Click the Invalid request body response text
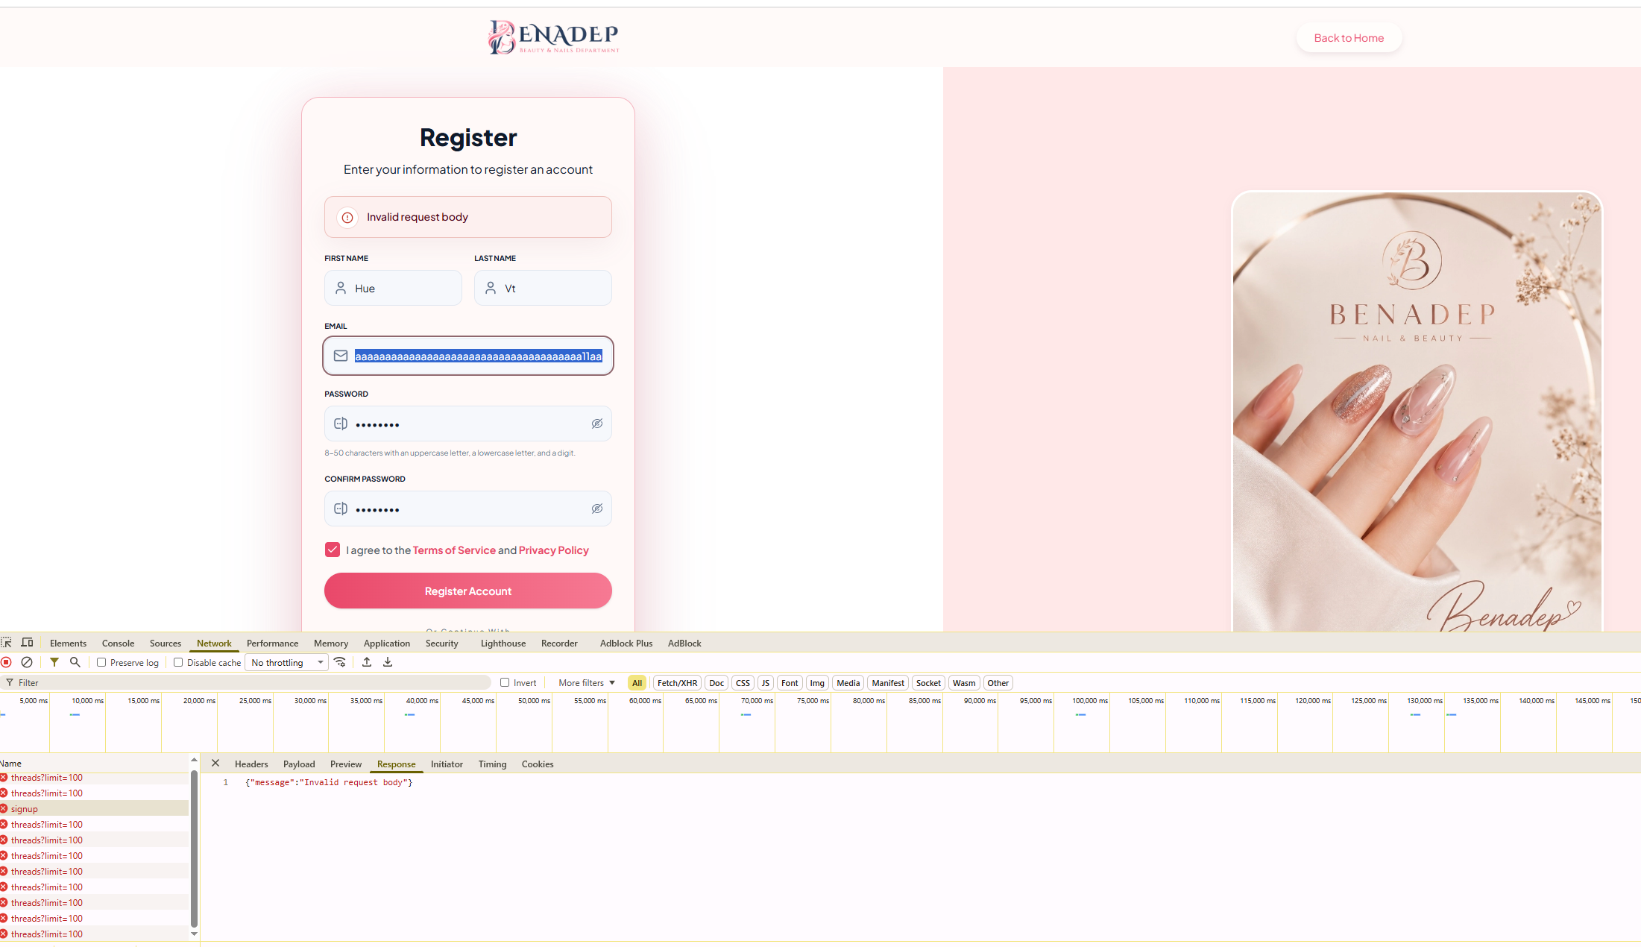Screen dimensions: 1641x947 (x=329, y=783)
